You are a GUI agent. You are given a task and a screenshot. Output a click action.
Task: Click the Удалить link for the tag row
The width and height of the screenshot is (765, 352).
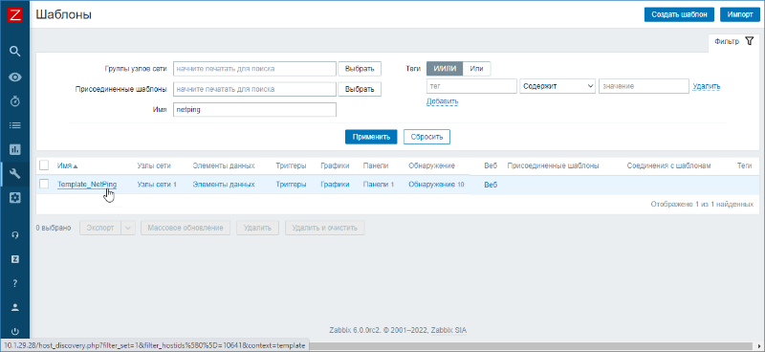coord(707,86)
